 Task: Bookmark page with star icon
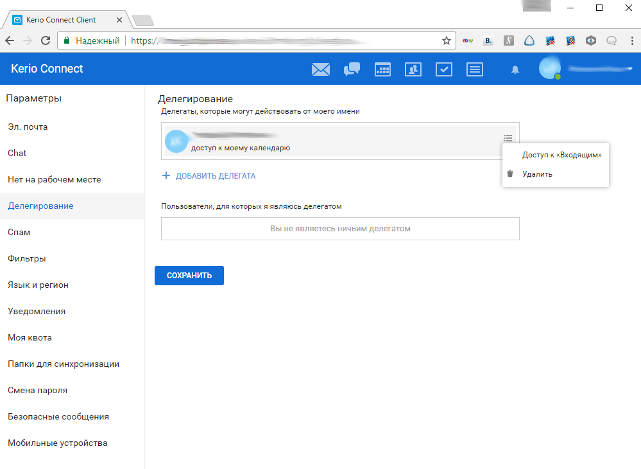coord(447,40)
